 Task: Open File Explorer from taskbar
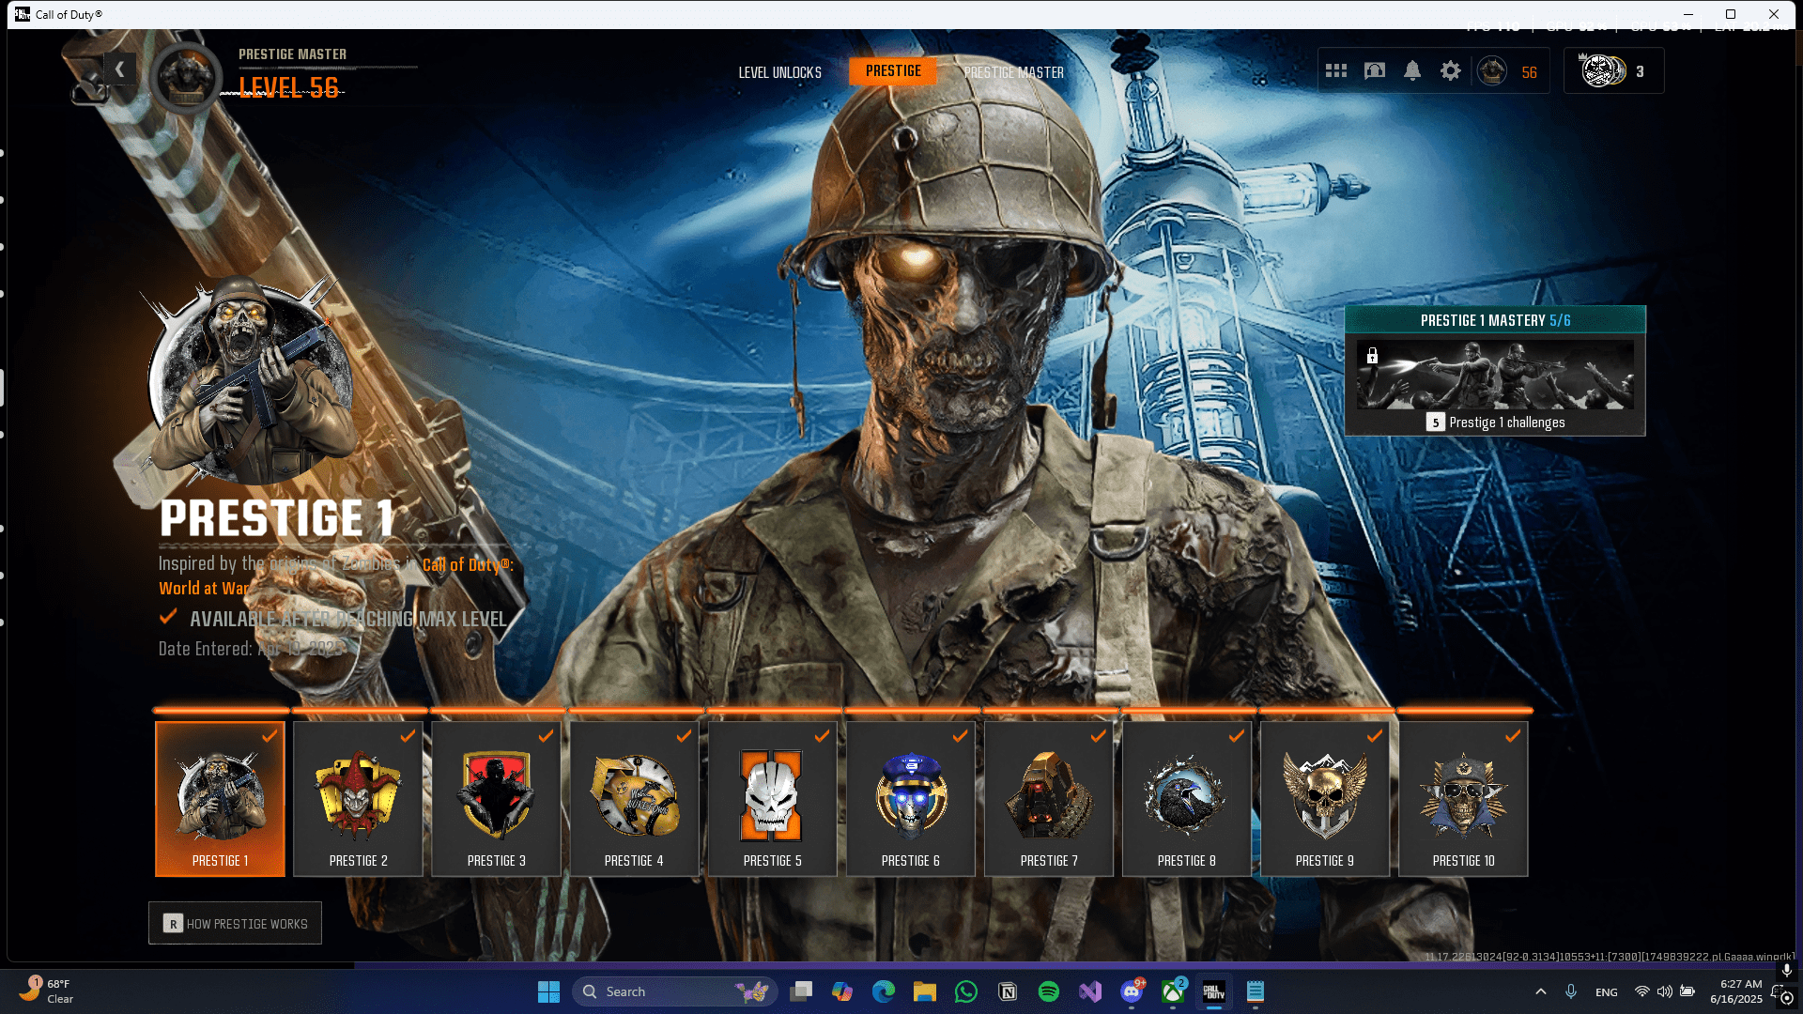click(925, 991)
